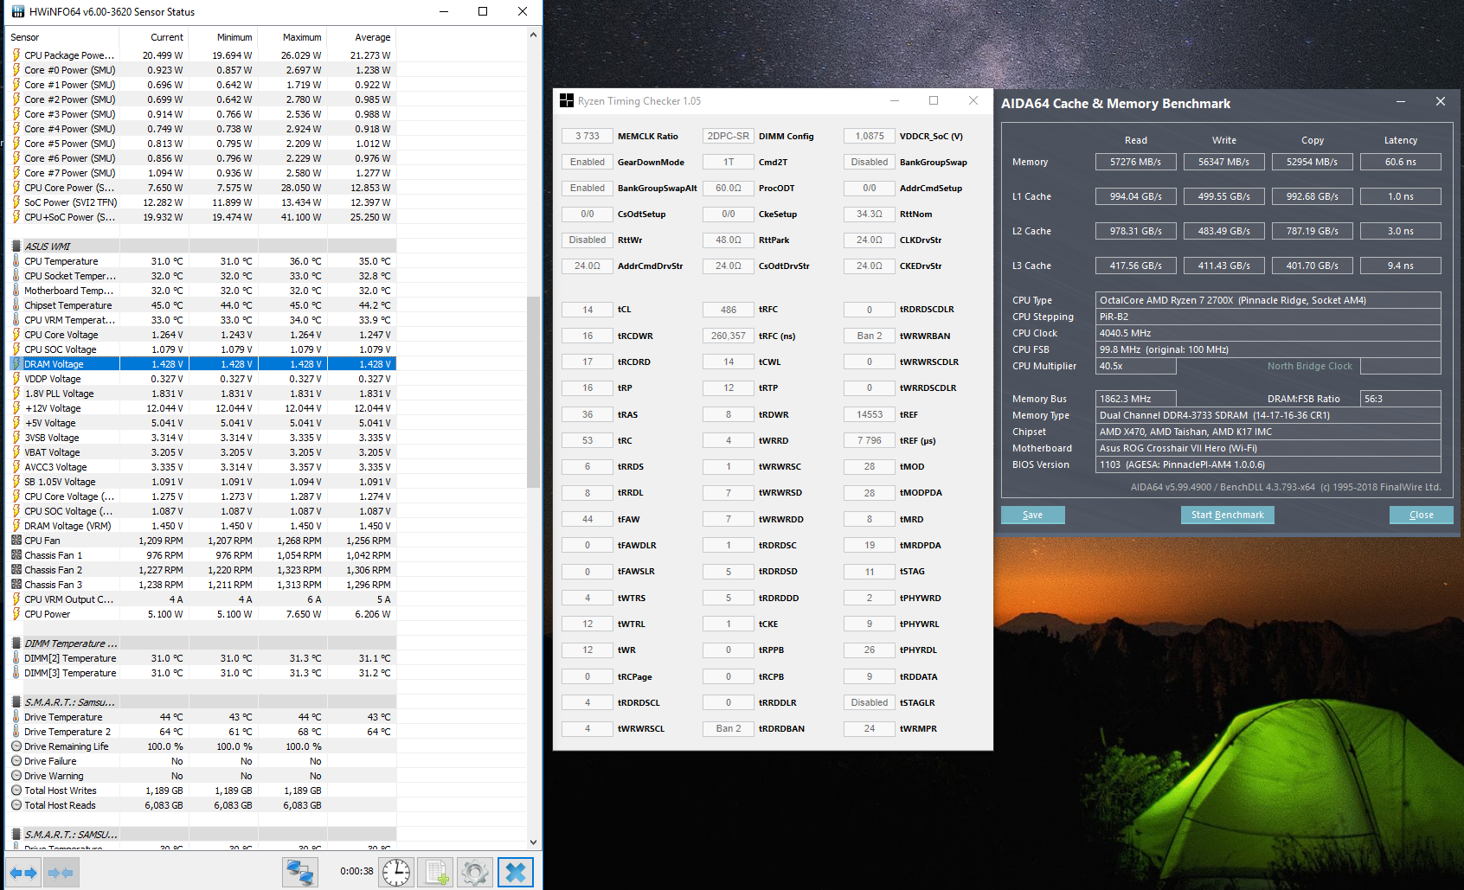
Task: Click the tREF value box showing 14553
Action: pyautogui.click(x=870, y=414)
